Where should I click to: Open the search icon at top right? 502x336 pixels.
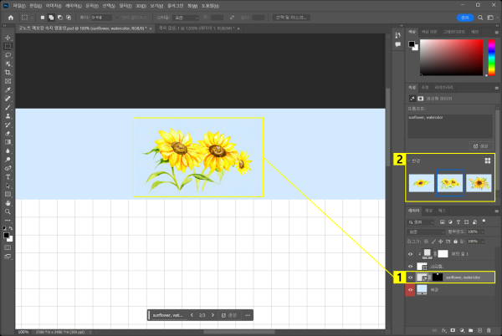pos(479,16)
